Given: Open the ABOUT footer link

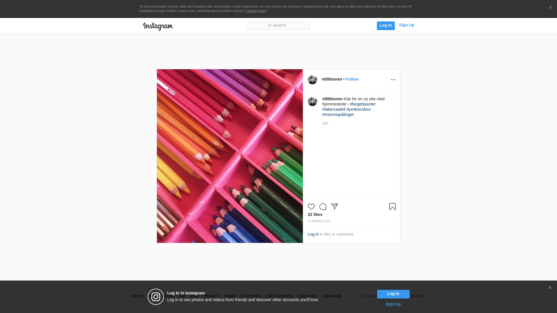Looking at the screenshot, I should pos(138,296).
